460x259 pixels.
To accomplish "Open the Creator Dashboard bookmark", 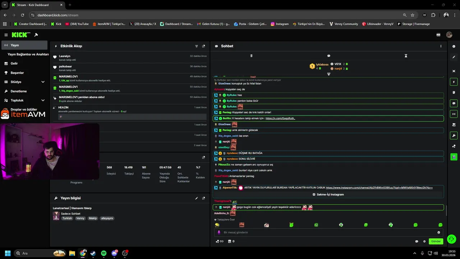I will coord(30,24).
